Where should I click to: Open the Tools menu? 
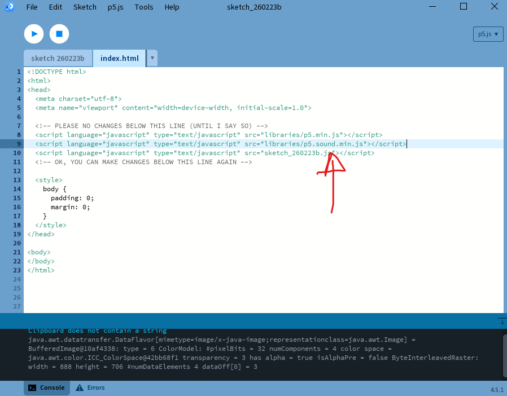pyautogui.click(x=144, y=7)
